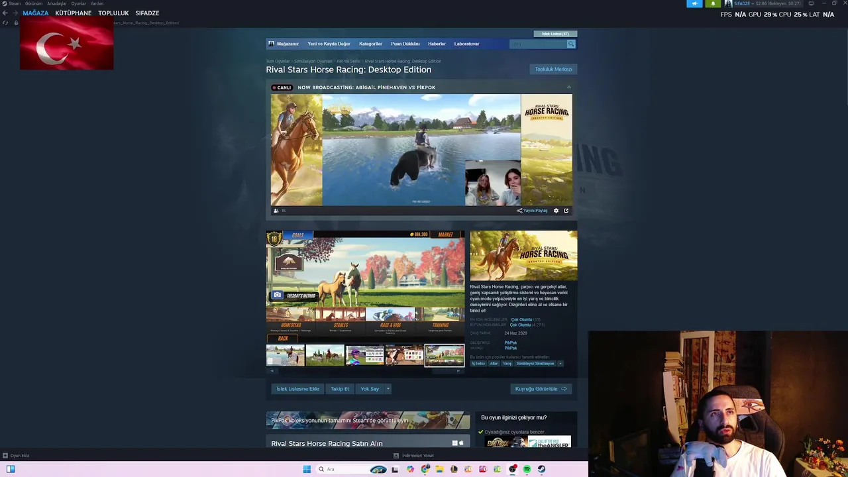Click the Steam logo menu icon
Screen dimensions: 848x477
tap(4, 3)
